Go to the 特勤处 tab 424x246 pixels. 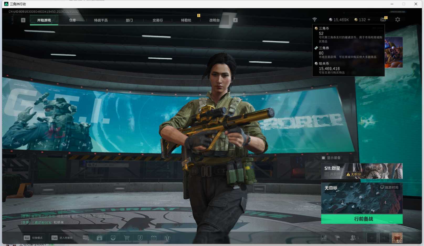(186, 20)
